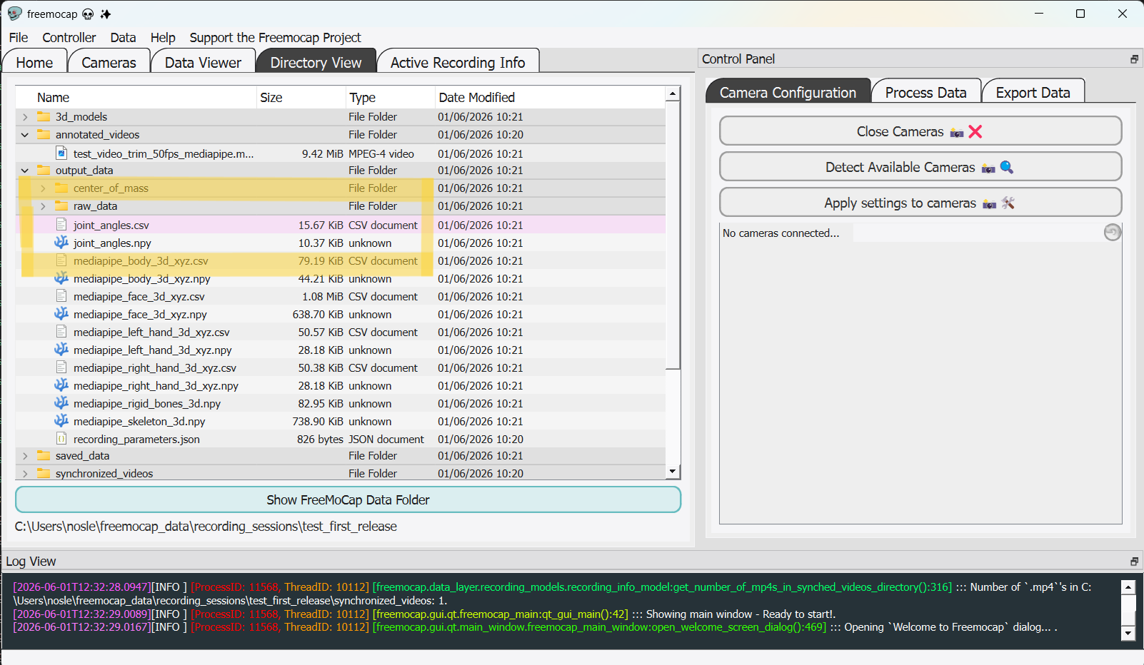This screenshot has height=665, width=1144.
Task: Sort files by the Type column header
Action: coord(391,97)
